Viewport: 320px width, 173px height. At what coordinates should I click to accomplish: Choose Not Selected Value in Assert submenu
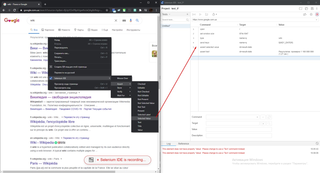145,103
